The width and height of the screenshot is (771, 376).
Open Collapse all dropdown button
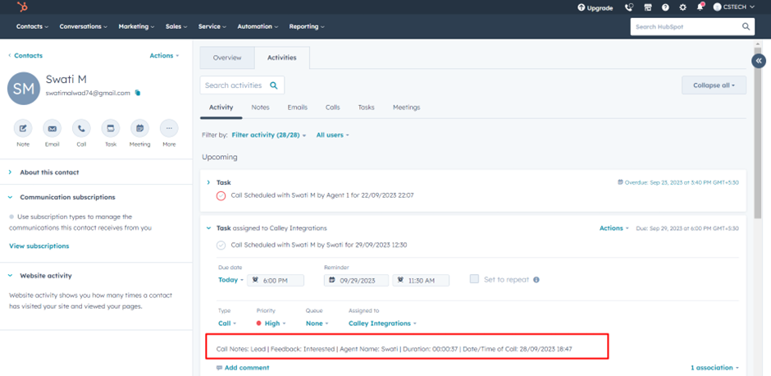point(714,85)
